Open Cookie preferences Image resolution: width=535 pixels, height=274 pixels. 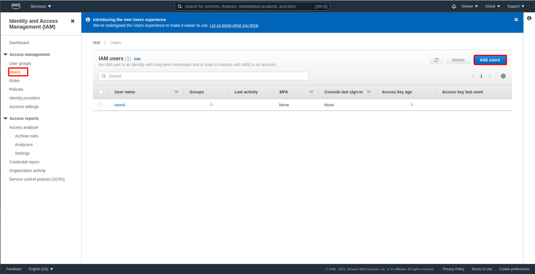(x=514, y=269)
